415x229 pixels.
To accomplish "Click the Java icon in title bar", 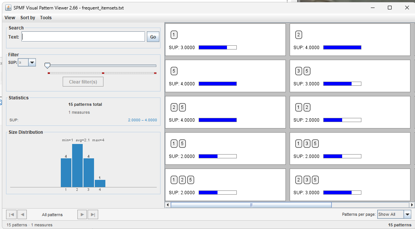I will click(8, 8).
